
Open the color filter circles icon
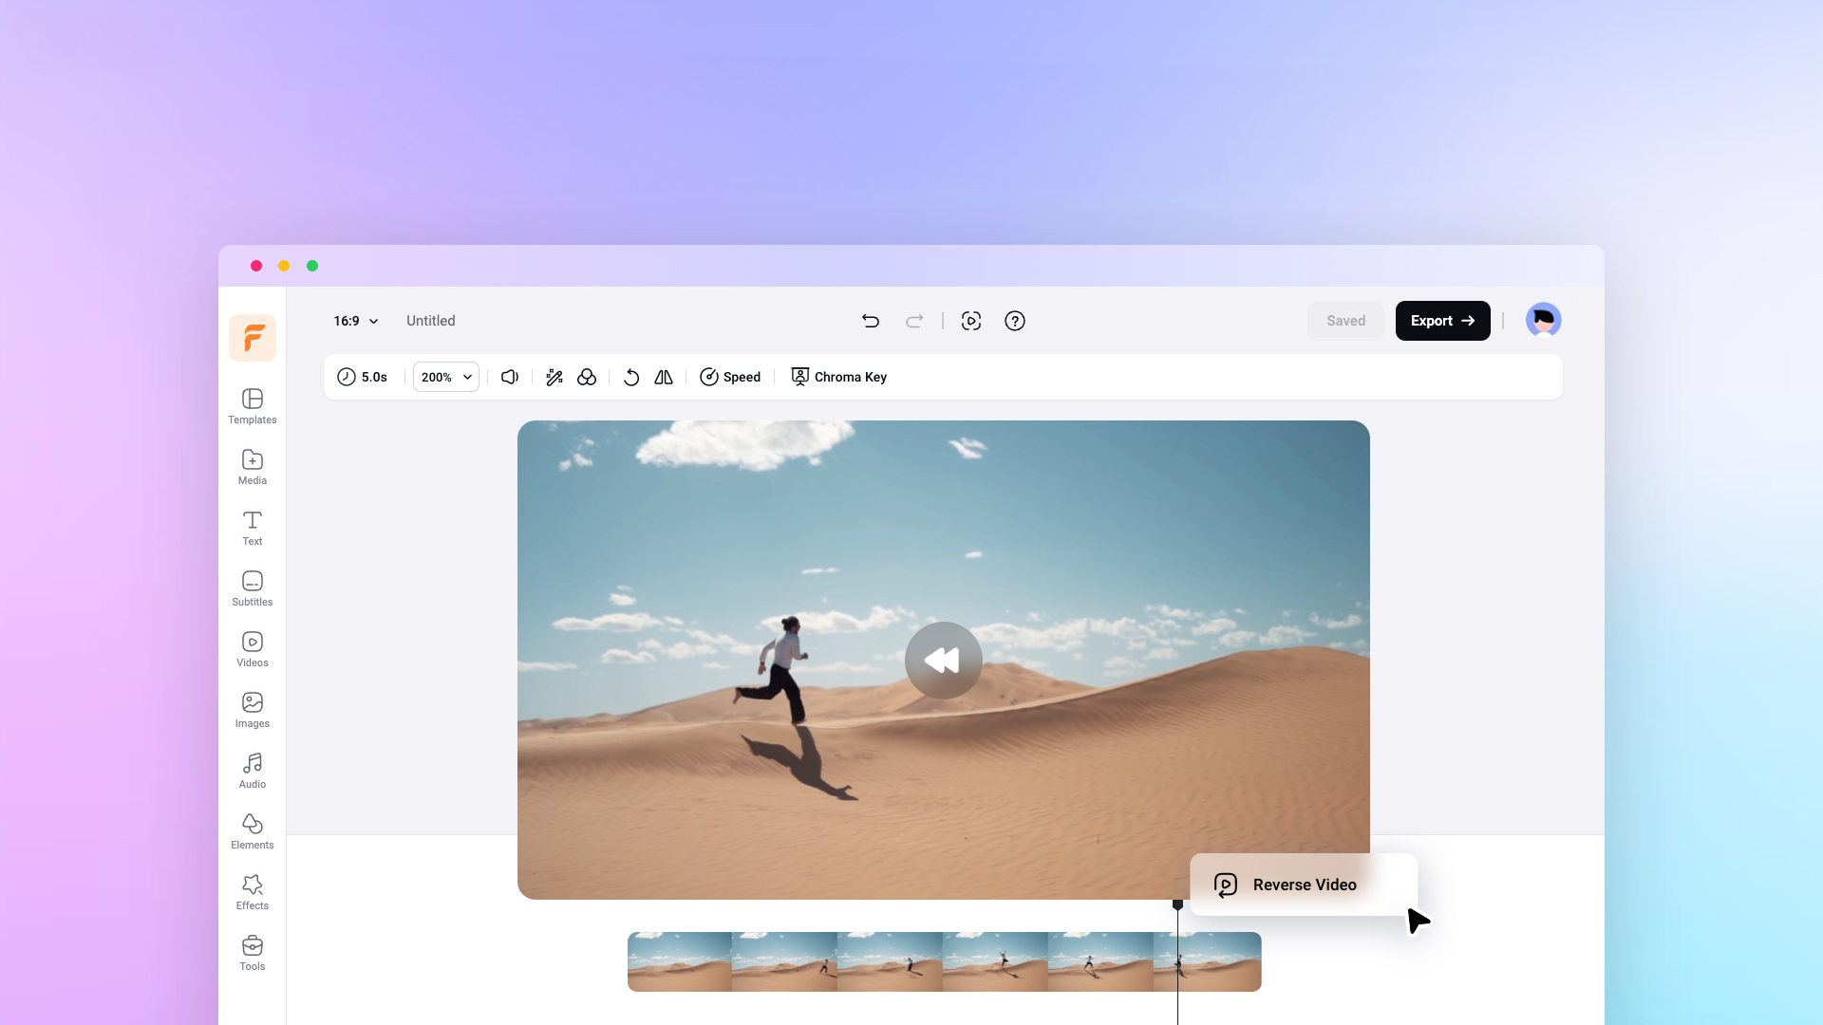587,377
